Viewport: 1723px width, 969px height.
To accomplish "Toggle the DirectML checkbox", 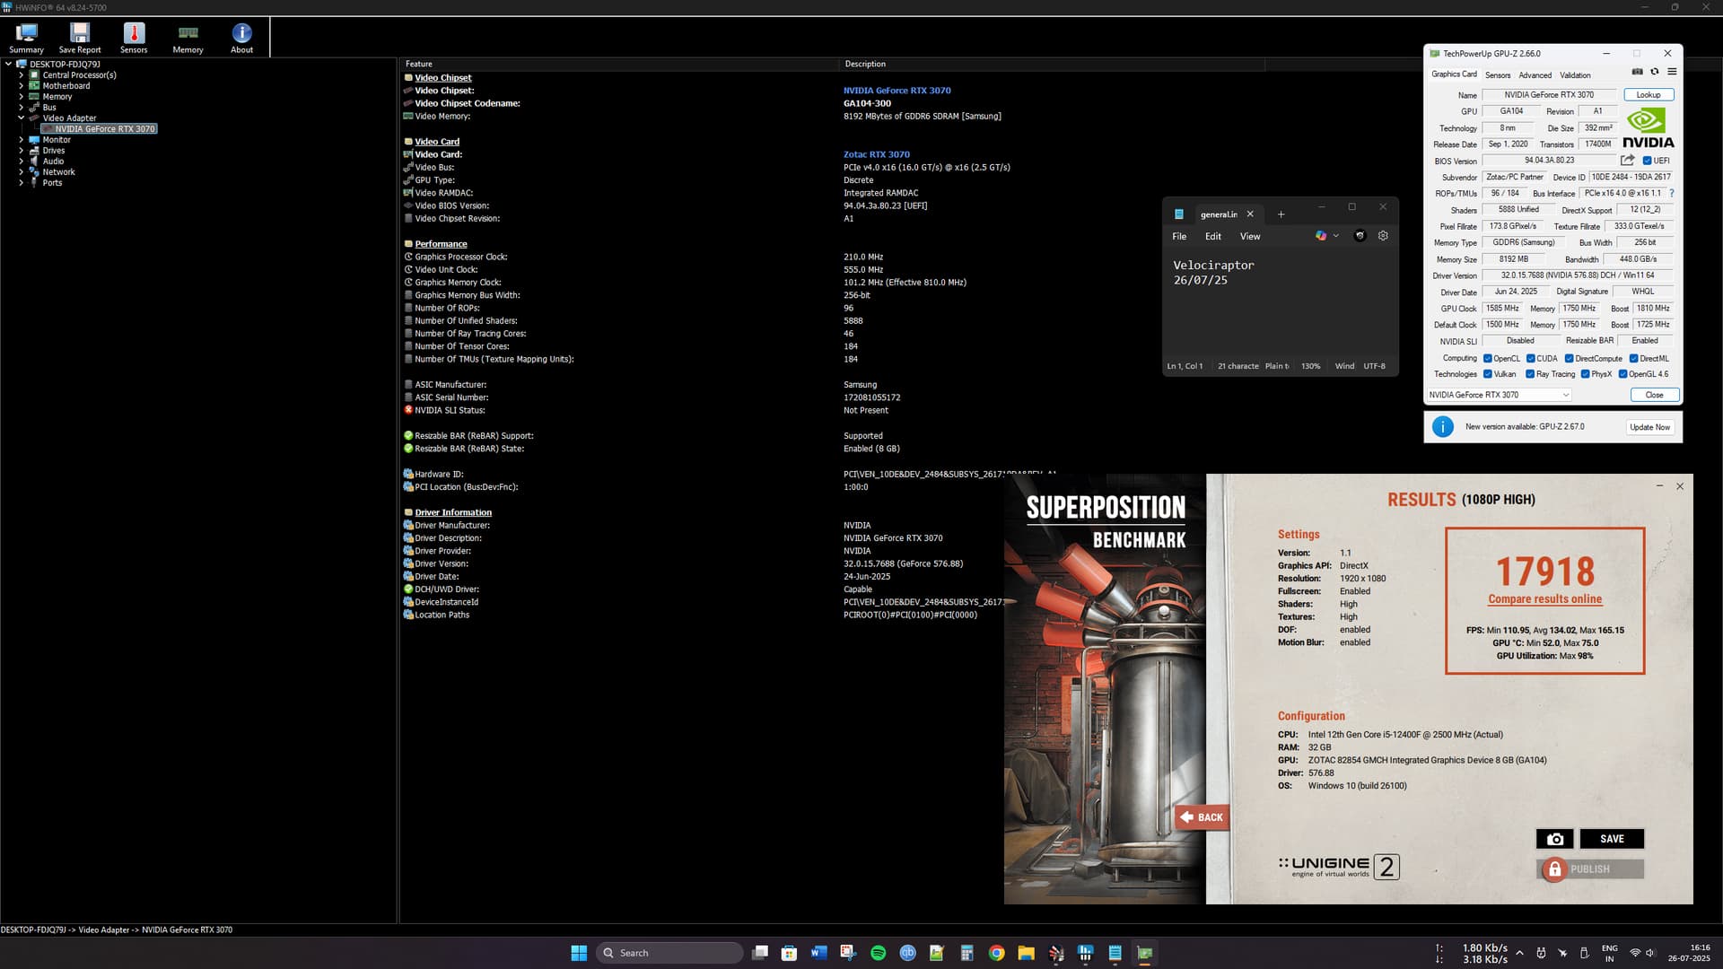I will 1633,358.
